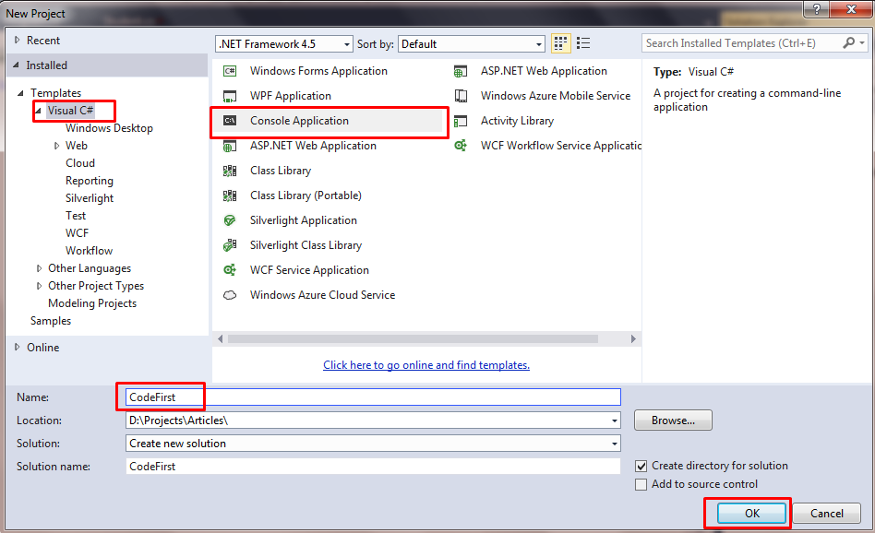The image size is (875, 533).
Task: Click the Class Library template icon
Action: [x=230, y=171]
